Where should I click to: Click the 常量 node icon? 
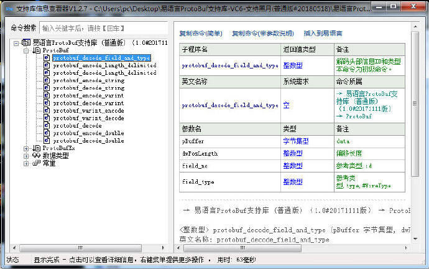tap(37, 163)
